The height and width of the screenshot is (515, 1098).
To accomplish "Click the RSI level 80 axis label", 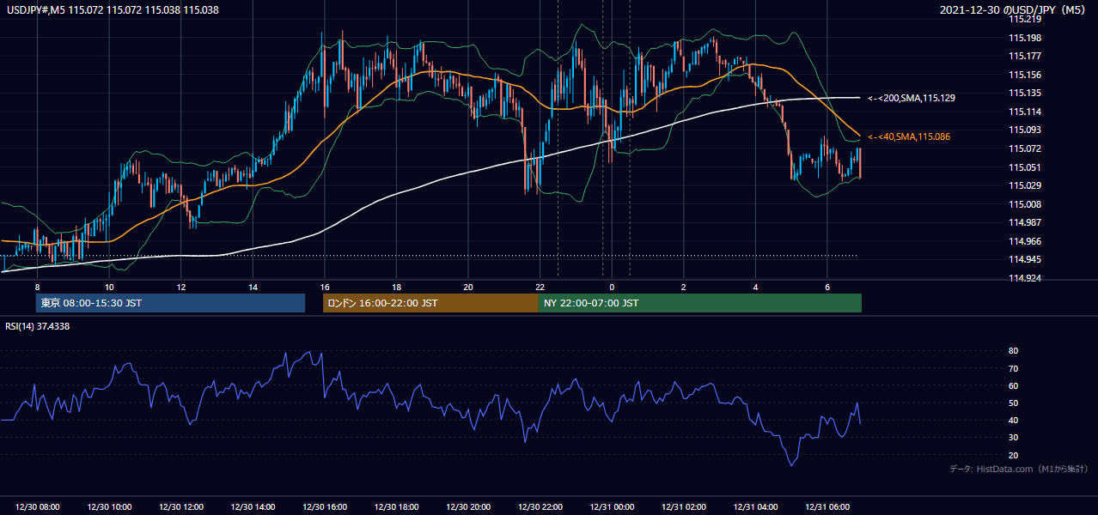I will pyautogui.click(x=1013, y=351).
